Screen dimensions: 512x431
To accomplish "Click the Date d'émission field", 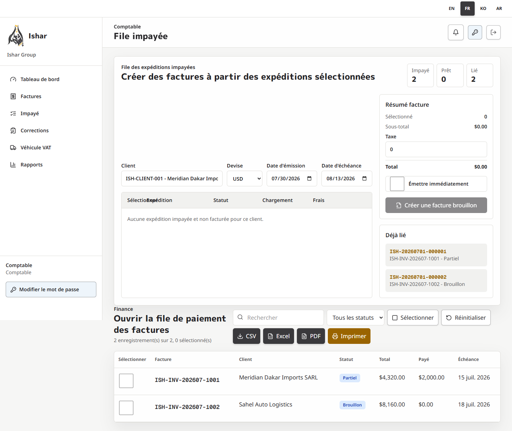I will coord(292,179).
